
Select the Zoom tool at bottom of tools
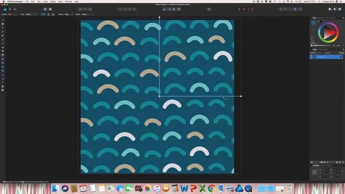(x=3, y=90)
